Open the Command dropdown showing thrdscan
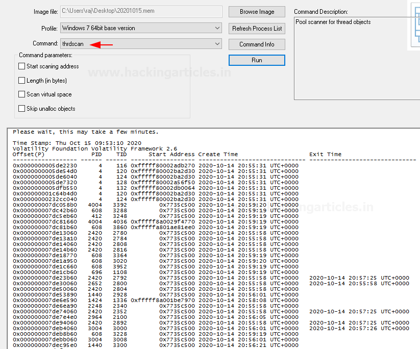 217,44
